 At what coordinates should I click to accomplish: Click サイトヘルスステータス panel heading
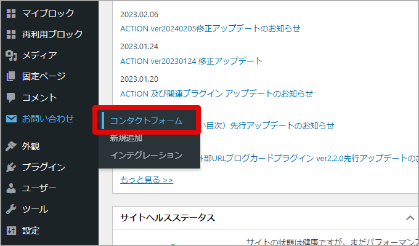pyautogui.click(x=168, y=218)
